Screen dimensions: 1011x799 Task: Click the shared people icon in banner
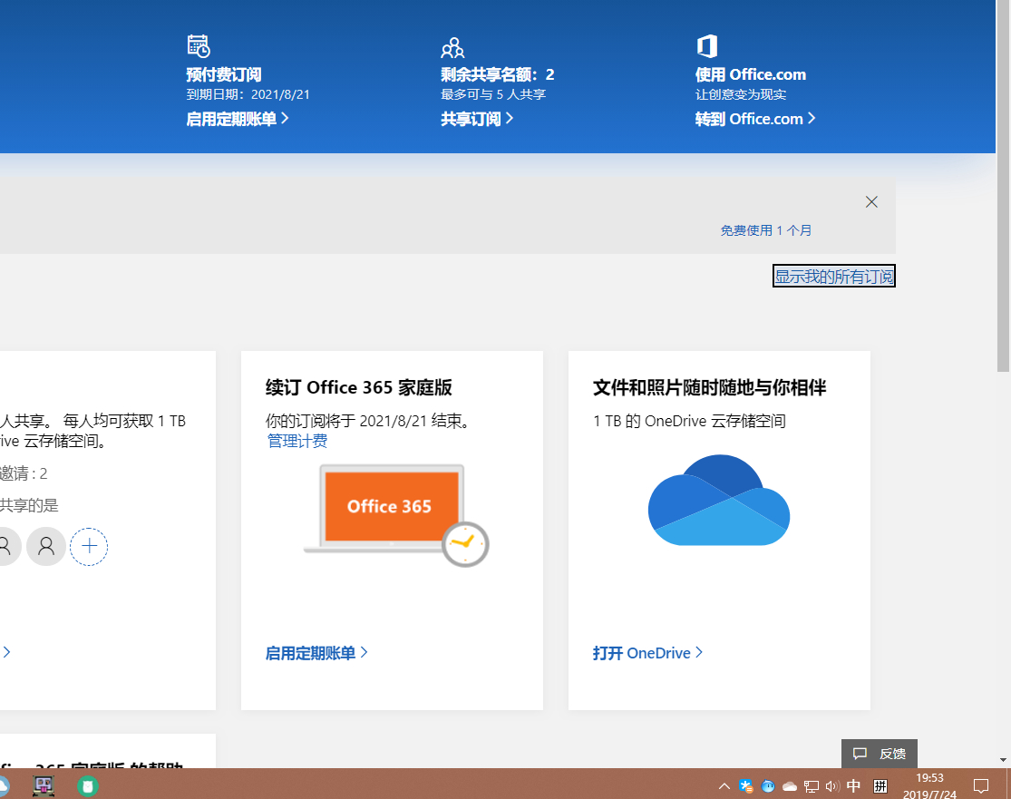(452, 48)
